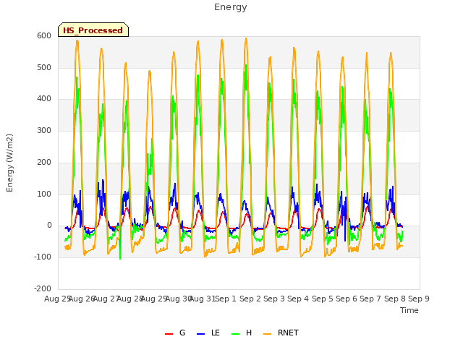This screenshot has height=347, width=463.
Task: Click the red G legend color marker
Action: pyautogui.click(x=169, y=334)
